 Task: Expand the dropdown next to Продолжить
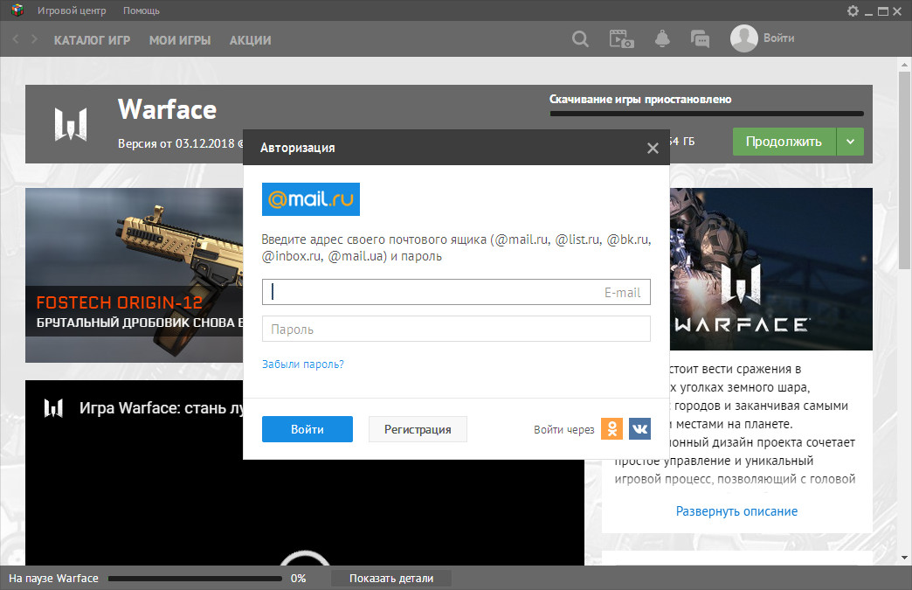850,142
